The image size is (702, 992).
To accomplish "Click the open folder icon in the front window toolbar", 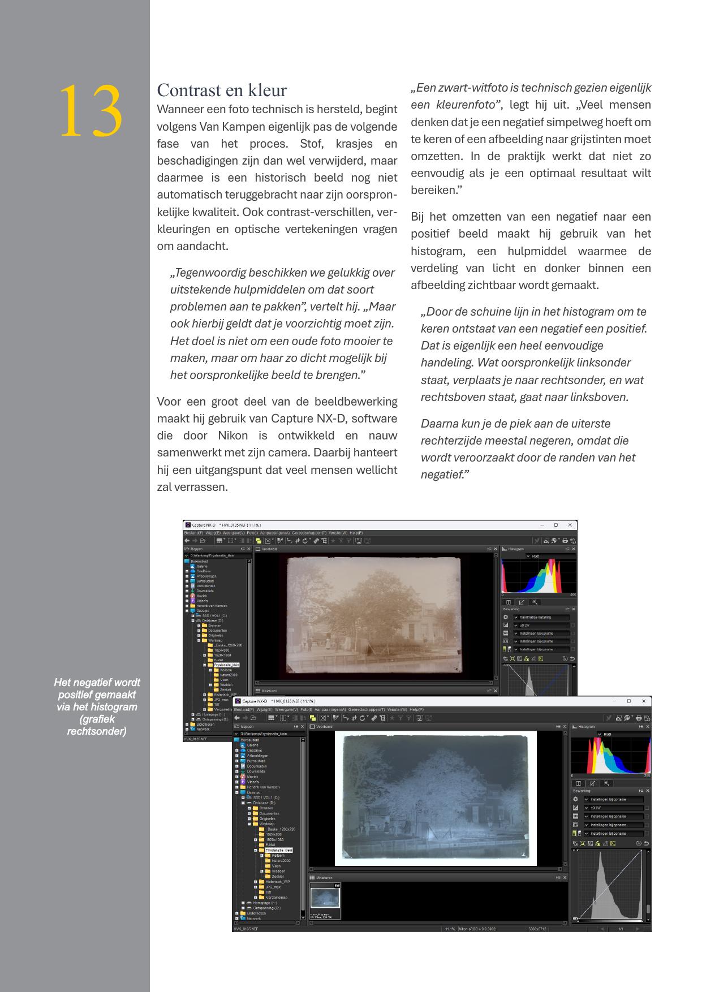I will point(253,718).
